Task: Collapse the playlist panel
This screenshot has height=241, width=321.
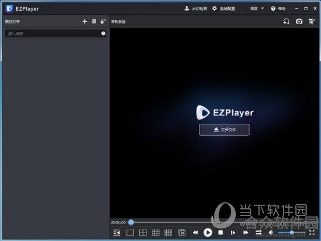Action: [x=117, y=233]
